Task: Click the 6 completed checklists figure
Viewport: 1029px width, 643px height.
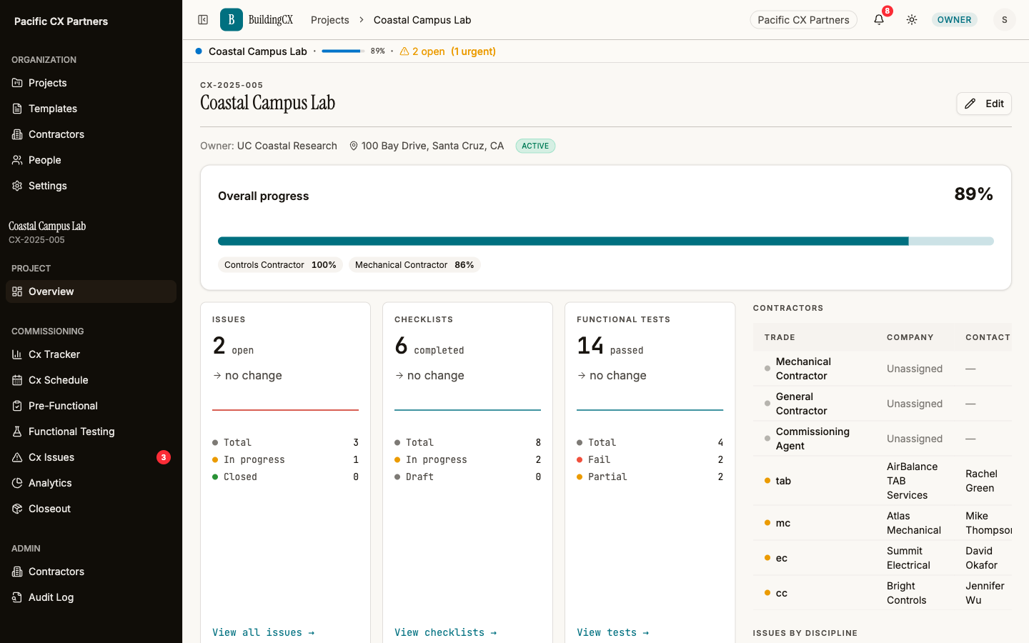Action: pos(429,346)
